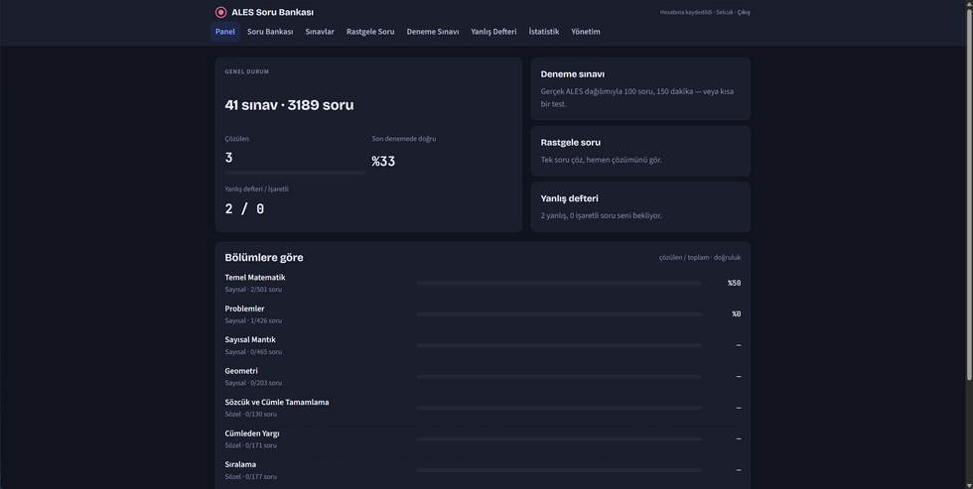
Task: Open the Yanlış Defteri nav tab
Action: (493, 32)
